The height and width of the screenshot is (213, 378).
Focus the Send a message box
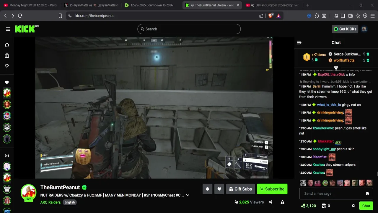tap(336, 193)
